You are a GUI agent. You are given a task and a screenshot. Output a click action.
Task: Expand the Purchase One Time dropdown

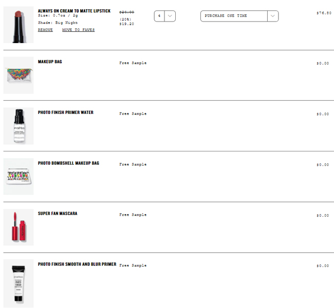coord(239,16)
